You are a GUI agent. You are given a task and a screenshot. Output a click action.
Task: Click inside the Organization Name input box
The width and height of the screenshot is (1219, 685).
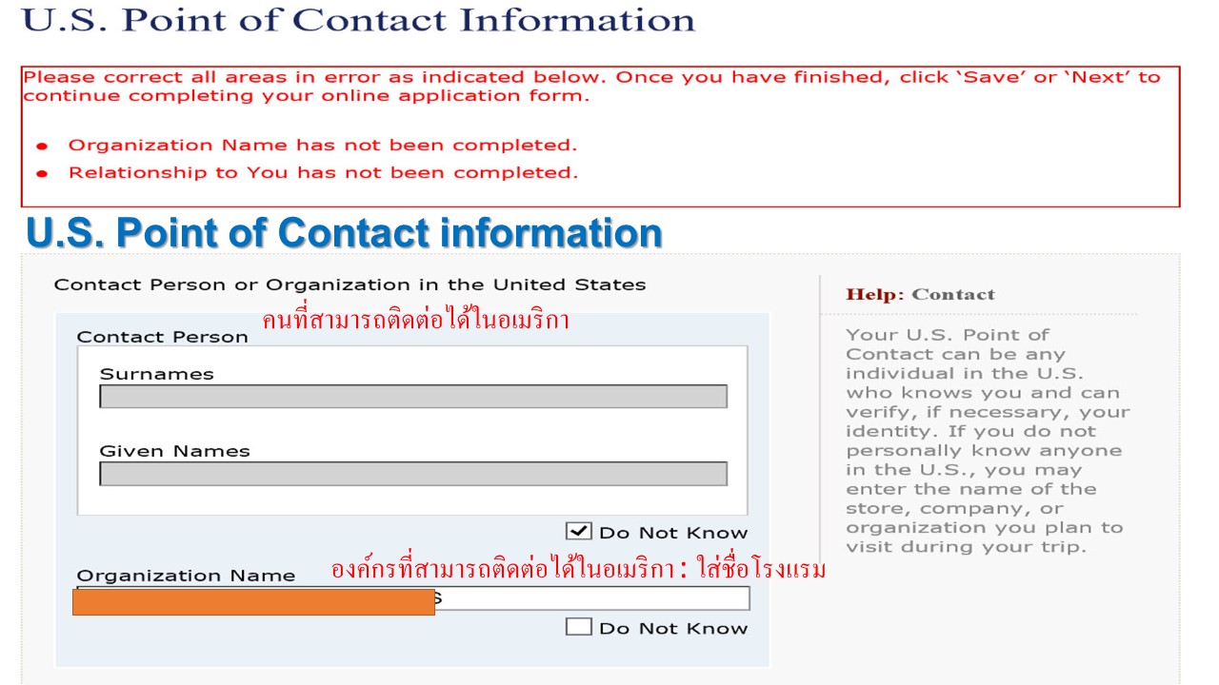590,598
